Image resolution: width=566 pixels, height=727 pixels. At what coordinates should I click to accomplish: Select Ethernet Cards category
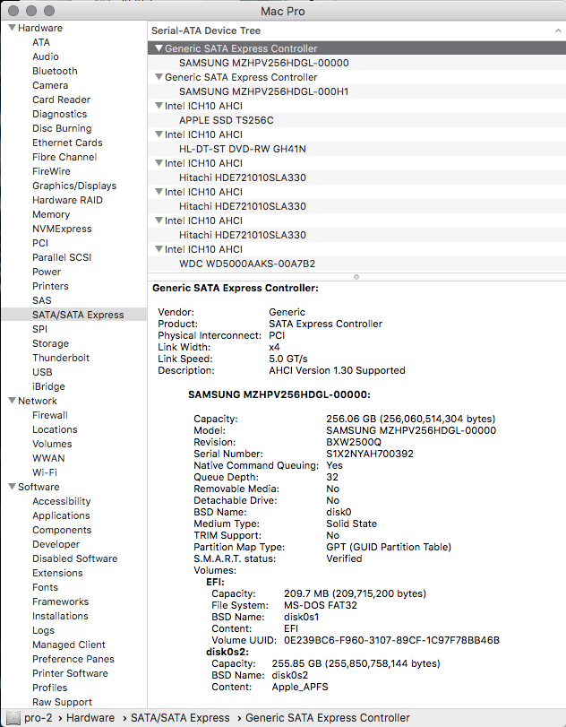tap(67, 143)
